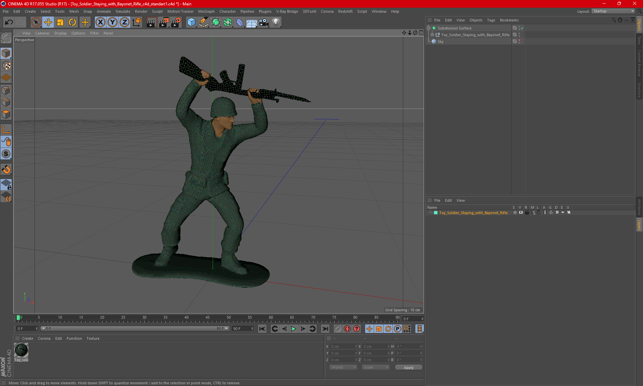Click the Light object bulb icon
Image resolution: width=643 pixels, height=386 pixels.
[x=276, y=22]
